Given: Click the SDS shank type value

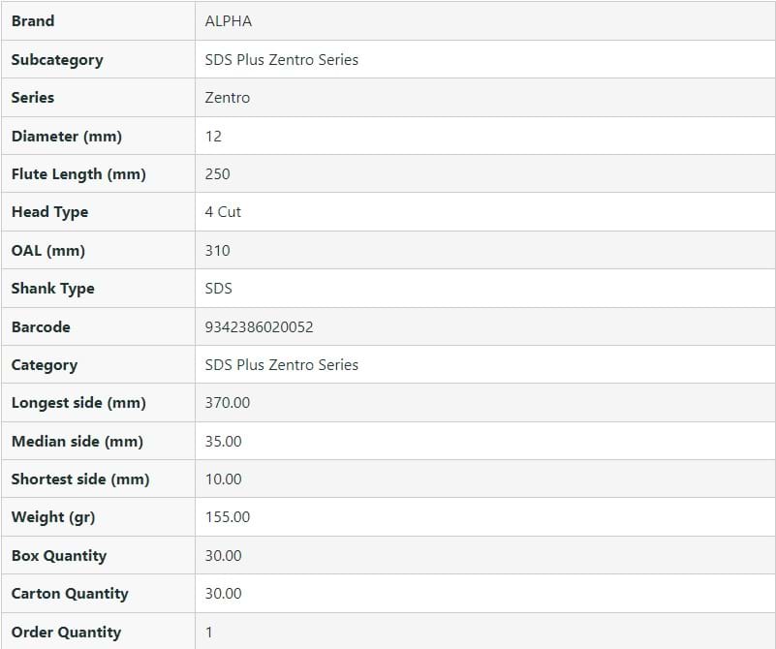Looking at the screenshot, I should [x=219, y=289].
